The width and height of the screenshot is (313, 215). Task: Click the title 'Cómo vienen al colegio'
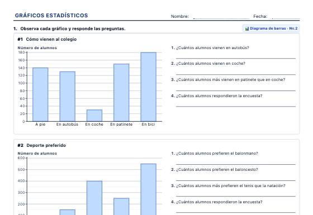tap(51, 39)
